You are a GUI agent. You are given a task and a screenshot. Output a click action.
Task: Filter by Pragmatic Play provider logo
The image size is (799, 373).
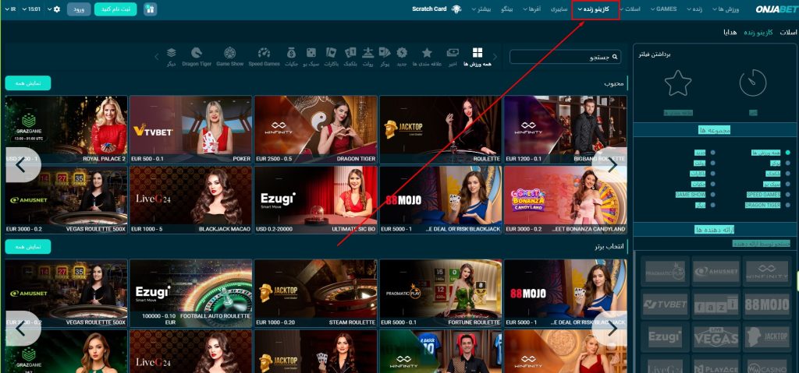coord(665,273)
